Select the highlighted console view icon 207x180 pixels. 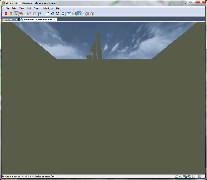[x=79, y=14]
